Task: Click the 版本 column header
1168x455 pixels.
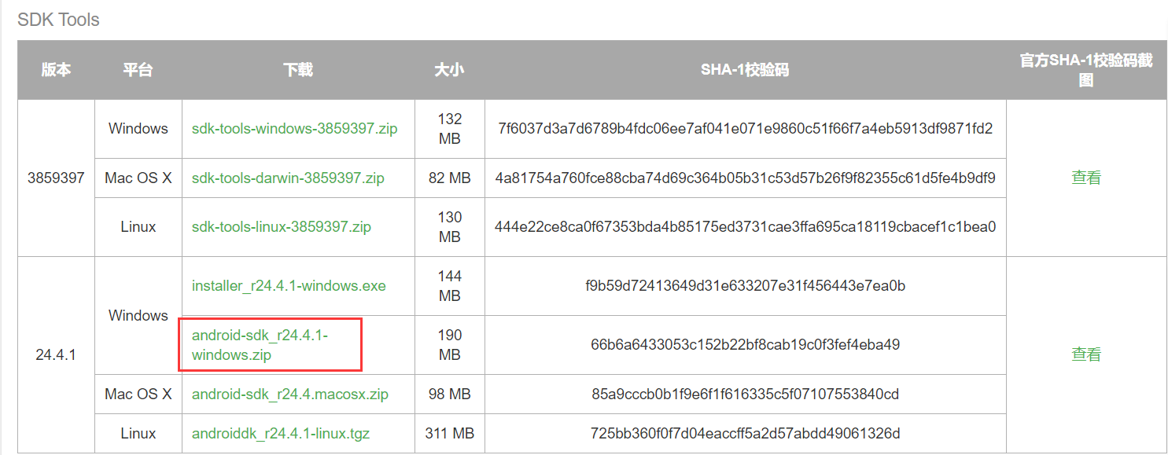Action: (56, 70)
